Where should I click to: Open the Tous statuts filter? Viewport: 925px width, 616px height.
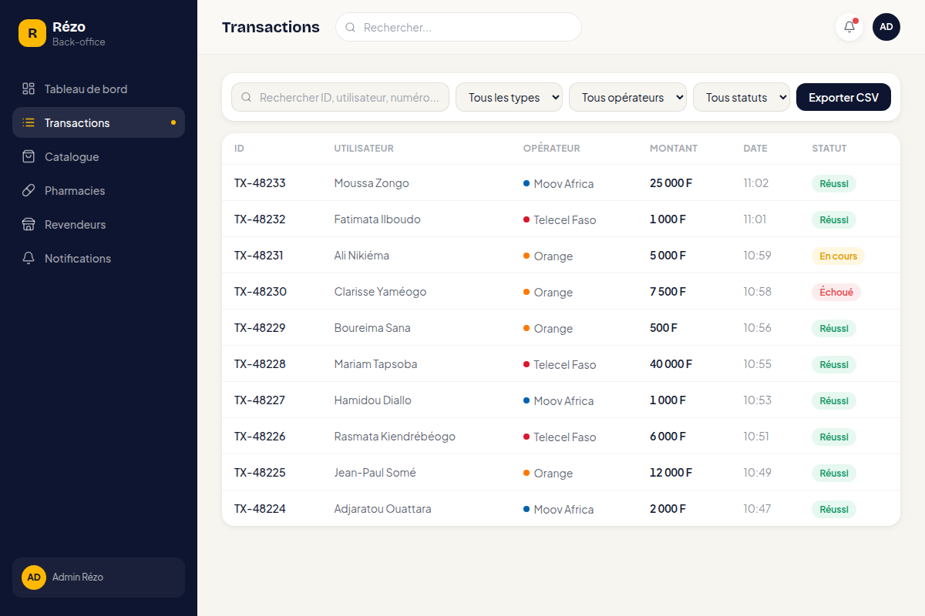tap(742, 97)
